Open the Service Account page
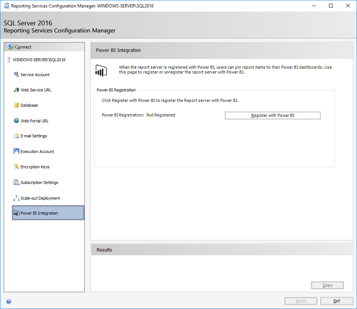357x309 pixels. (35, 75)
